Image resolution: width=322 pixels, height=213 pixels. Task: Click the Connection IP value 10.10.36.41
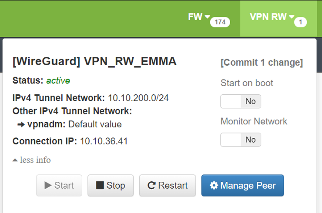(x=104, y=141)
